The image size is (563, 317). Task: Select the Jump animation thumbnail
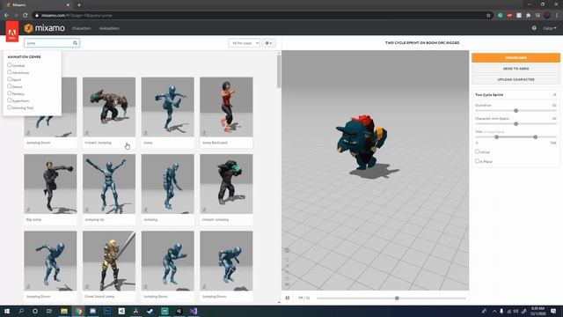[x=168, y=107]
